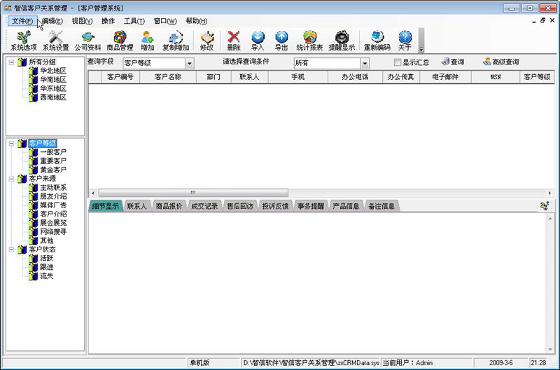This screenshot has height=370, width=560.
Task: Click the 重新编码 recode icon
Action: pos(377,41)
